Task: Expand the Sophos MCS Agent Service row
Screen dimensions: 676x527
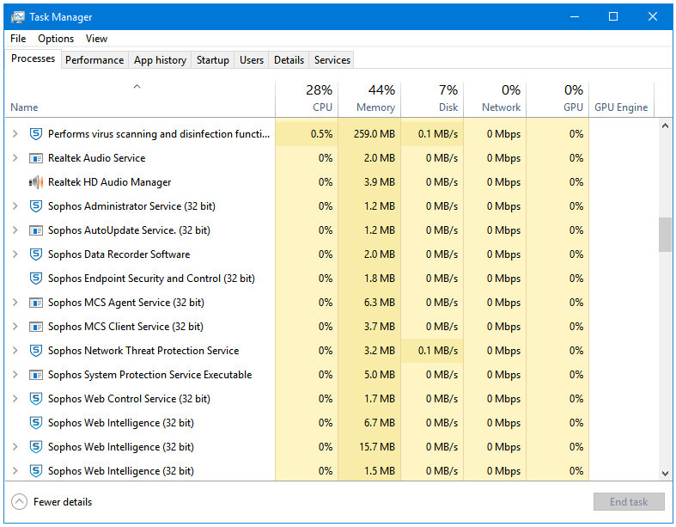Action: point(15,303)
